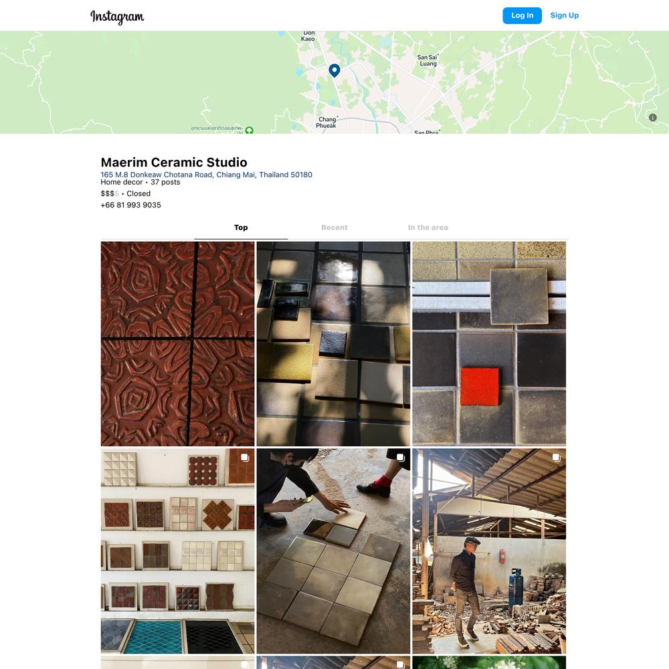Viewport: 669px width, 669px height.
Task: Open the tile display shelves post
Action: [x=177, y=551]
